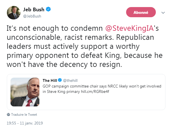Open the @JebBush handle link

[32, 16]
